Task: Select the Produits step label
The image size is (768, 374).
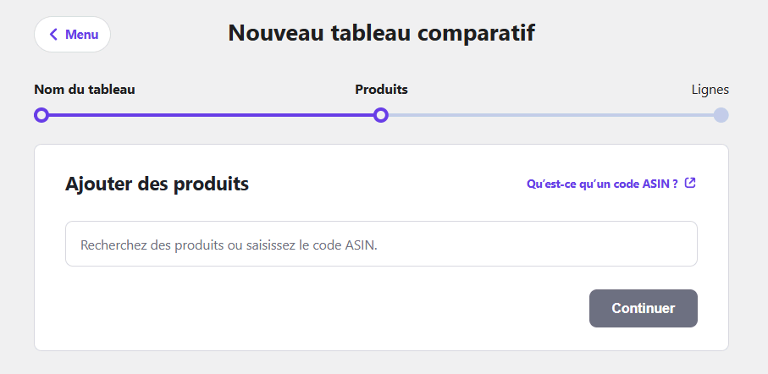Action: point(381,90)
